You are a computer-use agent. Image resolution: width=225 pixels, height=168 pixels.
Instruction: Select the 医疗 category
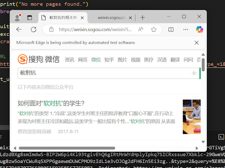tap(149, 60)
